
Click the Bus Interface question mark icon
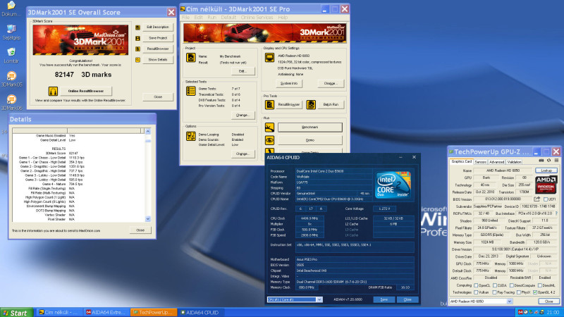click(556, 213)
